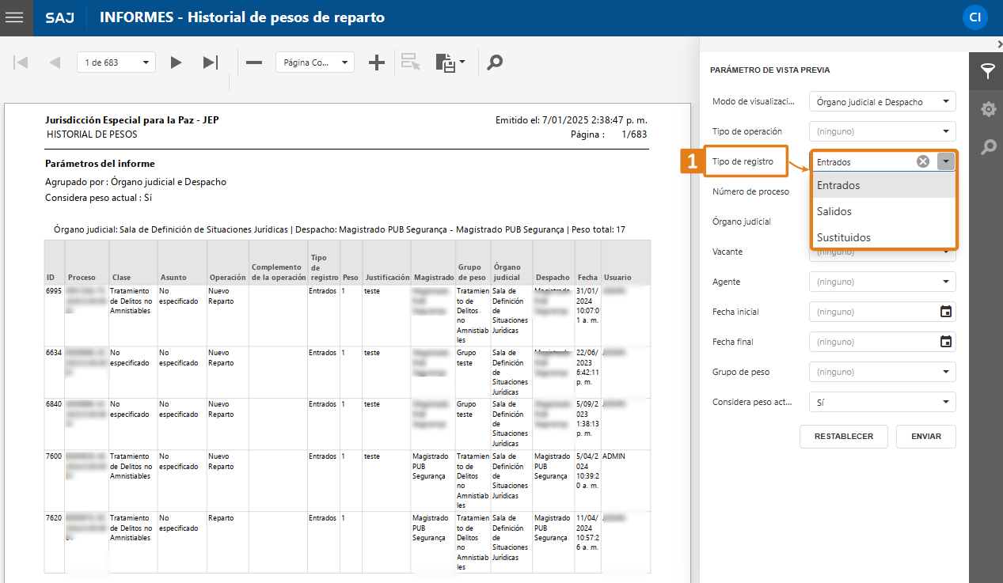Click row ID 7620 in the table
The image size is (1003, 583).
coord(348,542)
